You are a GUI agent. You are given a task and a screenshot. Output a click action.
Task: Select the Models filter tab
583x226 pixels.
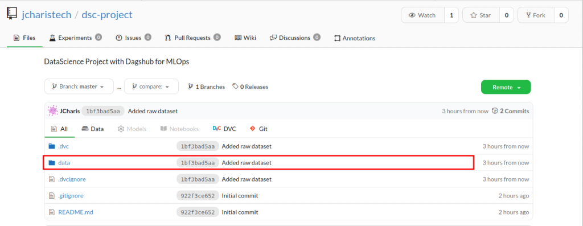click(132, 129)
